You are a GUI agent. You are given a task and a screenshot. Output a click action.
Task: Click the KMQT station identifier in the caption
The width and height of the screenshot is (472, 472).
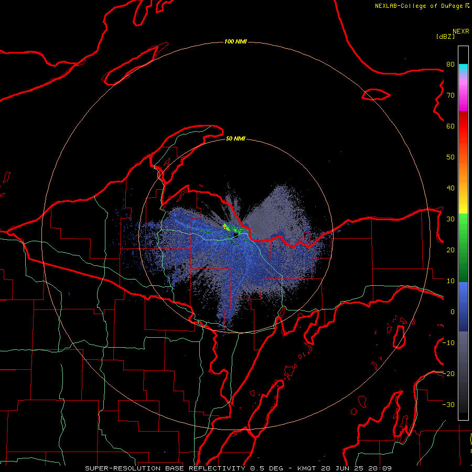[307, 468]
